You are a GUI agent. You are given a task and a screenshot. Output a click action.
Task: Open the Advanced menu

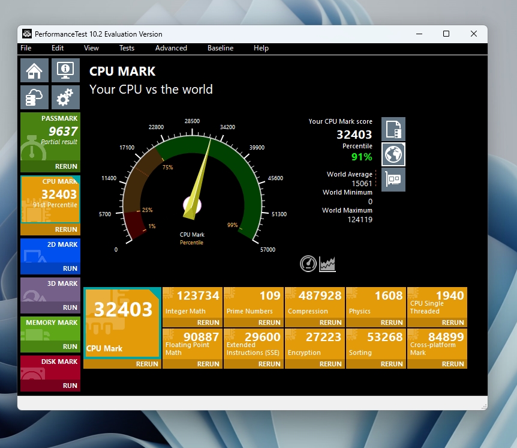[171, 48]
